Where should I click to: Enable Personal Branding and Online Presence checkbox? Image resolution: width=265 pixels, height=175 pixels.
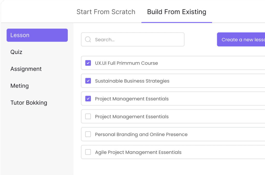click(x=88, y=134)
